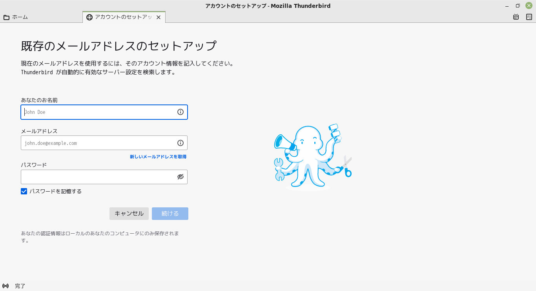536x291 pixels.
Task: Toggle password visibility eye icon
Action: pos(180,177)
